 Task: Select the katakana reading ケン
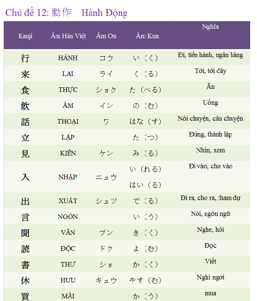(x=106, y=154)
